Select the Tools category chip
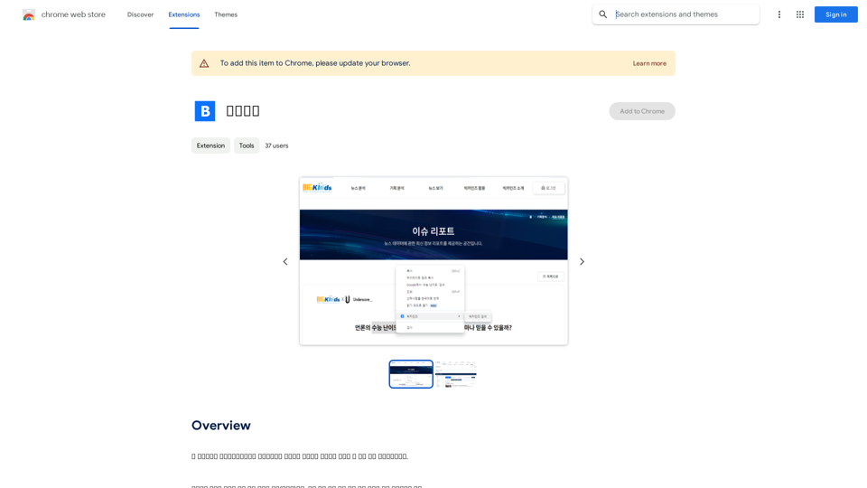 click(246, 145)
